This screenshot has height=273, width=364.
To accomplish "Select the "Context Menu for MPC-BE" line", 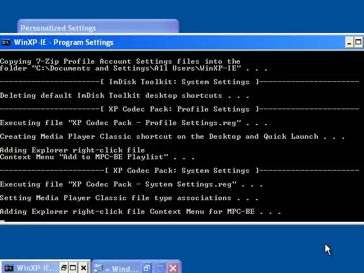I will pos(140,212).
